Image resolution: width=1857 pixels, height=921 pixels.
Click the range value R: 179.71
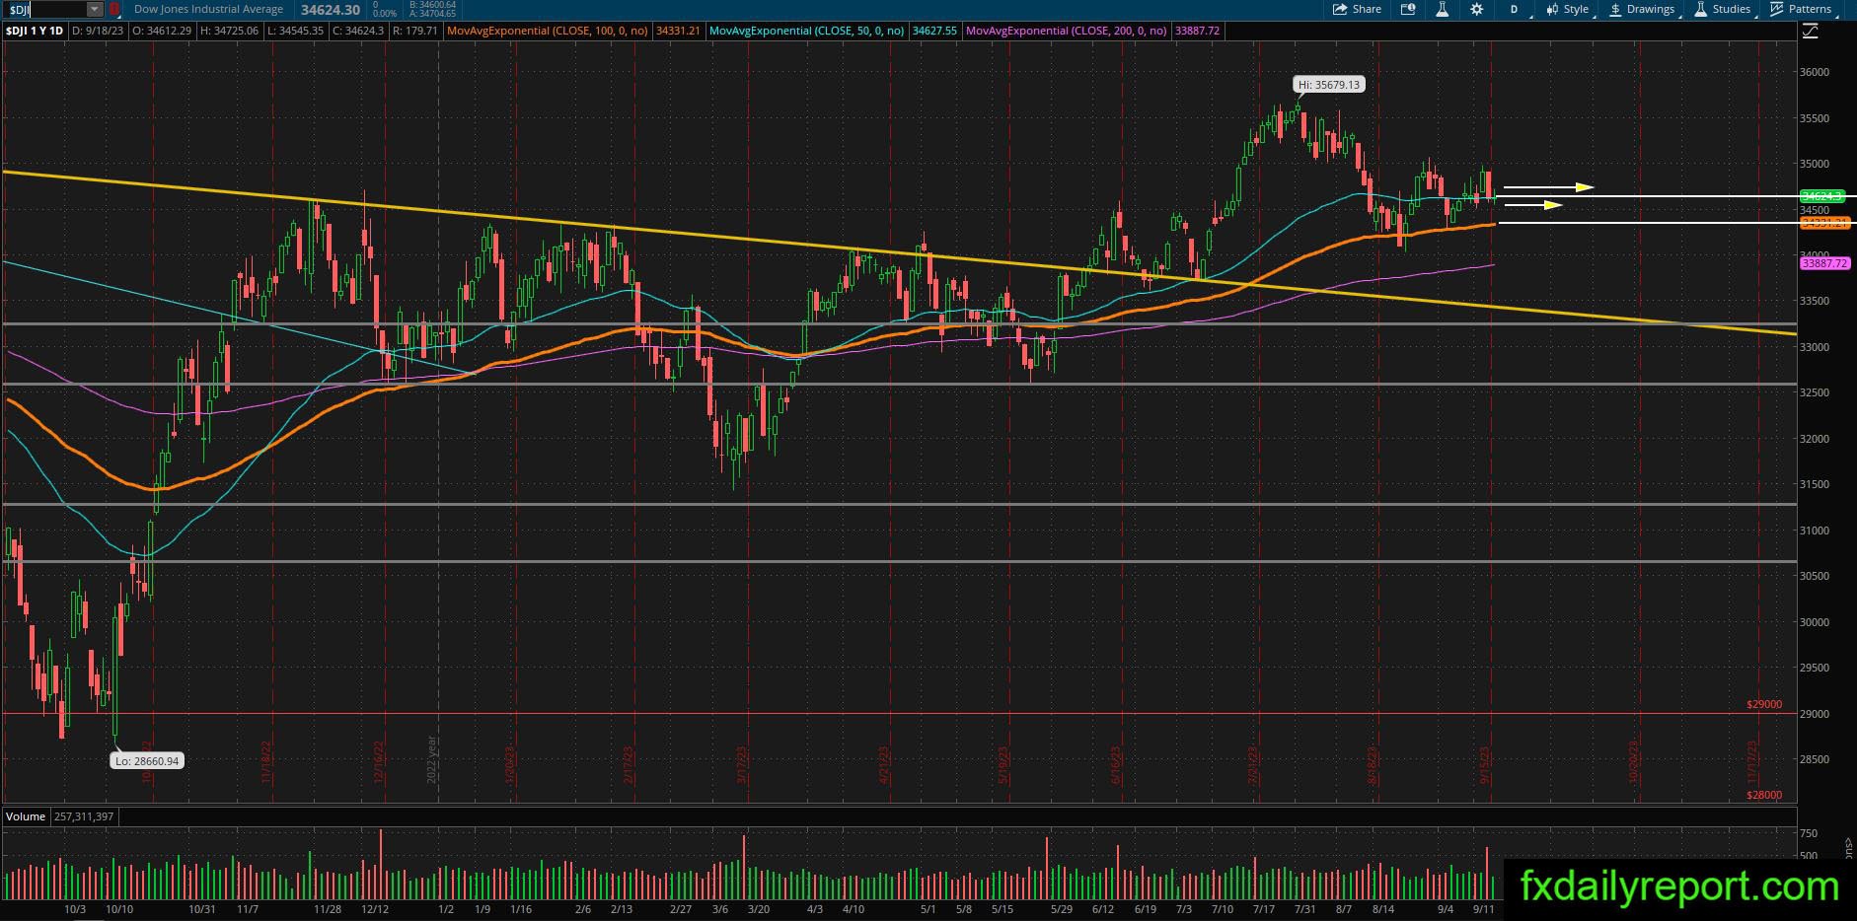coord(414,32)
